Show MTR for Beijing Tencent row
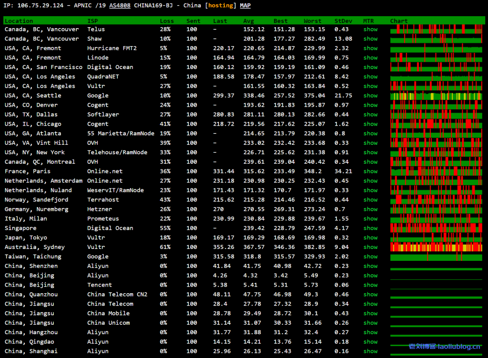 click(370, 285)
